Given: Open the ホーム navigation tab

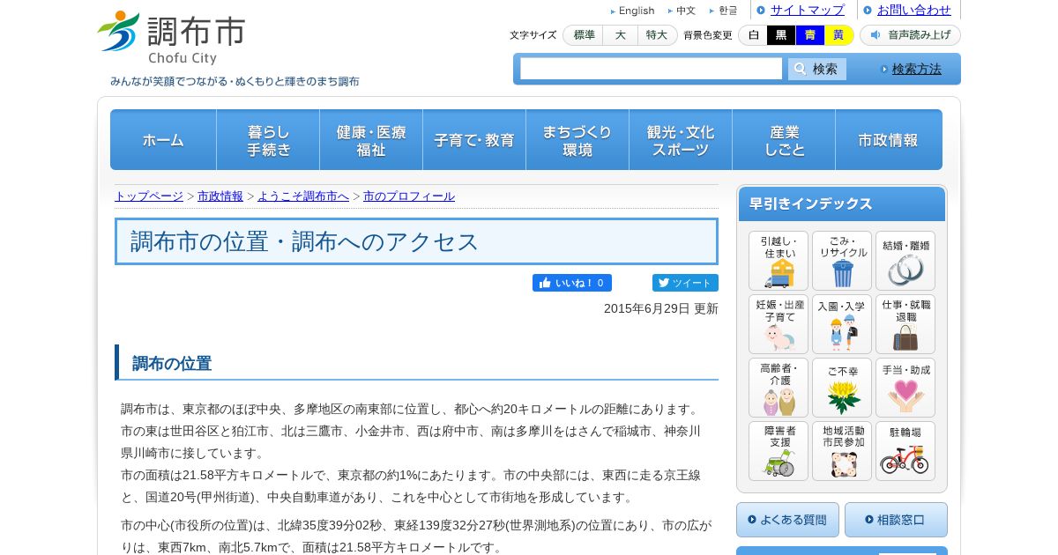Looking at the screenshot, I should [163, 140].
